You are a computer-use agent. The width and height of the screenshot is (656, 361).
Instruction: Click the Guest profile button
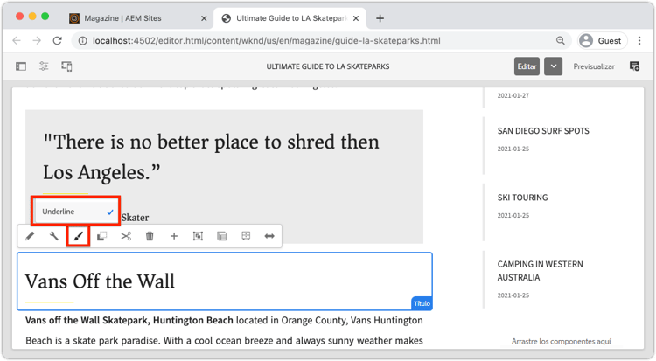(602, 40)
